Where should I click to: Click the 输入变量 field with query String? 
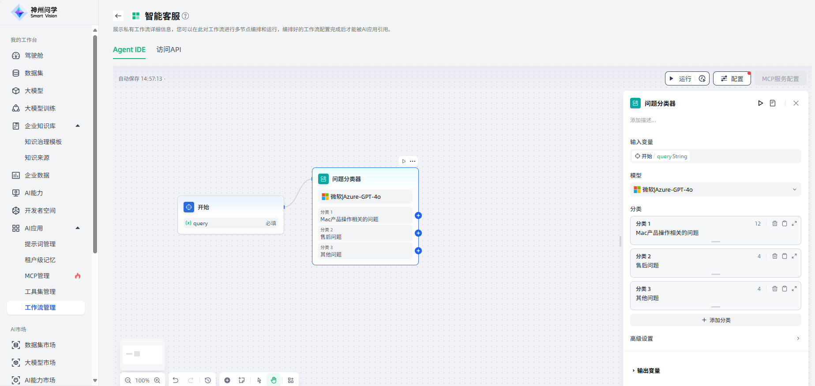coord(715,156)
